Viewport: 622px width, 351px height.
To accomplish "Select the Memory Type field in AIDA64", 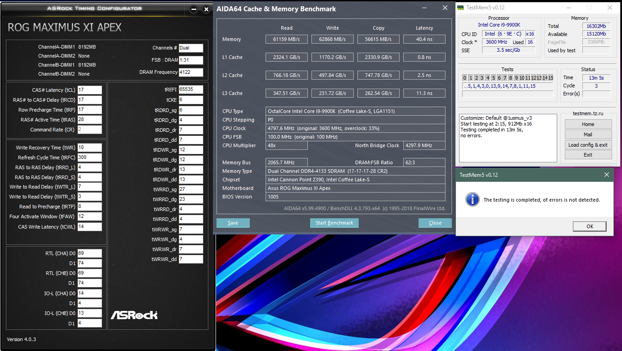I will tap(356, 171).
